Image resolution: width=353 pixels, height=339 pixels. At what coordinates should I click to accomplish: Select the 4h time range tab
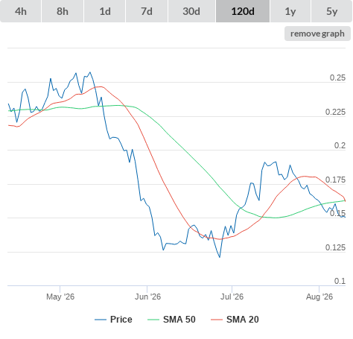point(21,11)
